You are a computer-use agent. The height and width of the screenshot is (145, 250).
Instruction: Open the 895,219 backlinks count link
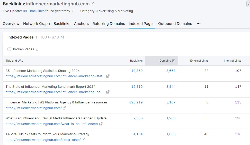click(136, 102)
